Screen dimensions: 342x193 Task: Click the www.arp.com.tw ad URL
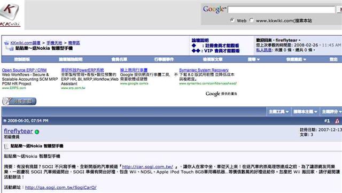(x=73, y=88)
